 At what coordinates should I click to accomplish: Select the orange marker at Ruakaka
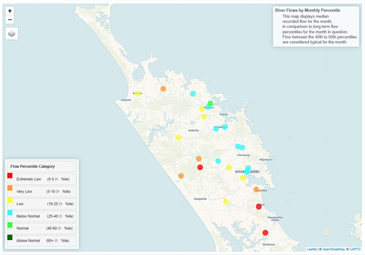[x=256, y=189]
